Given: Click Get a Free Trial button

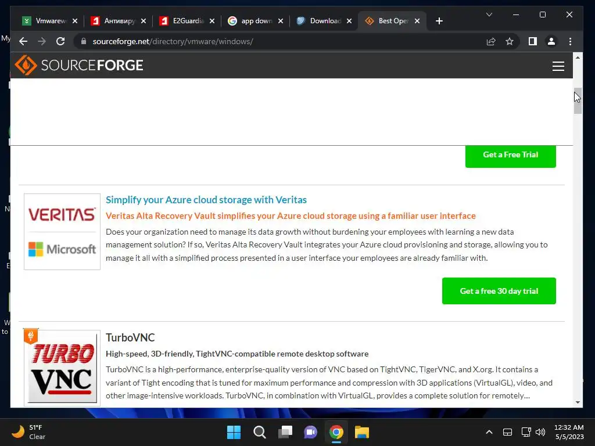Looking at the screenshot, I should point(510,156).
